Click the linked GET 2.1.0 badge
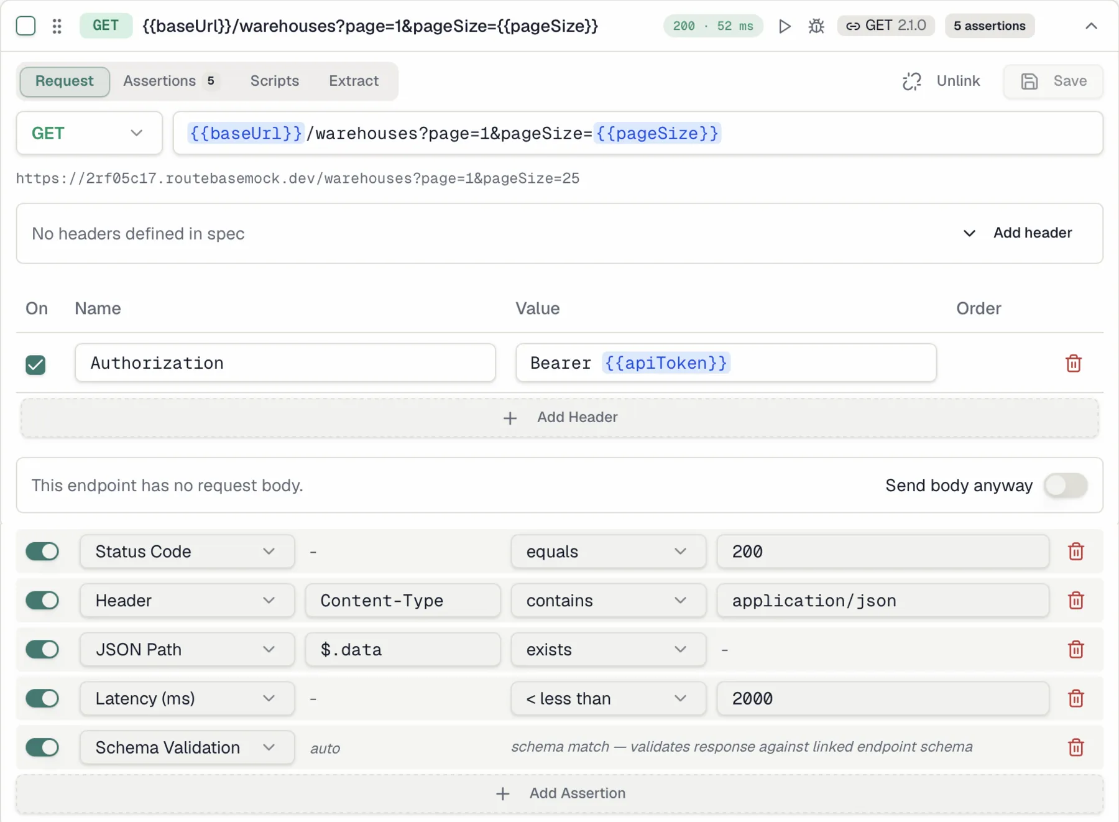1119x822 pixels. [x=886, y=25]
